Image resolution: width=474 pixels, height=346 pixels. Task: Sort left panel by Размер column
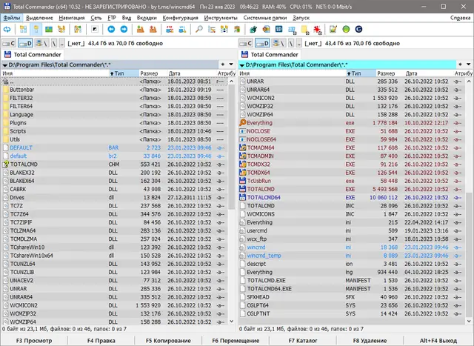coord(153,73)
